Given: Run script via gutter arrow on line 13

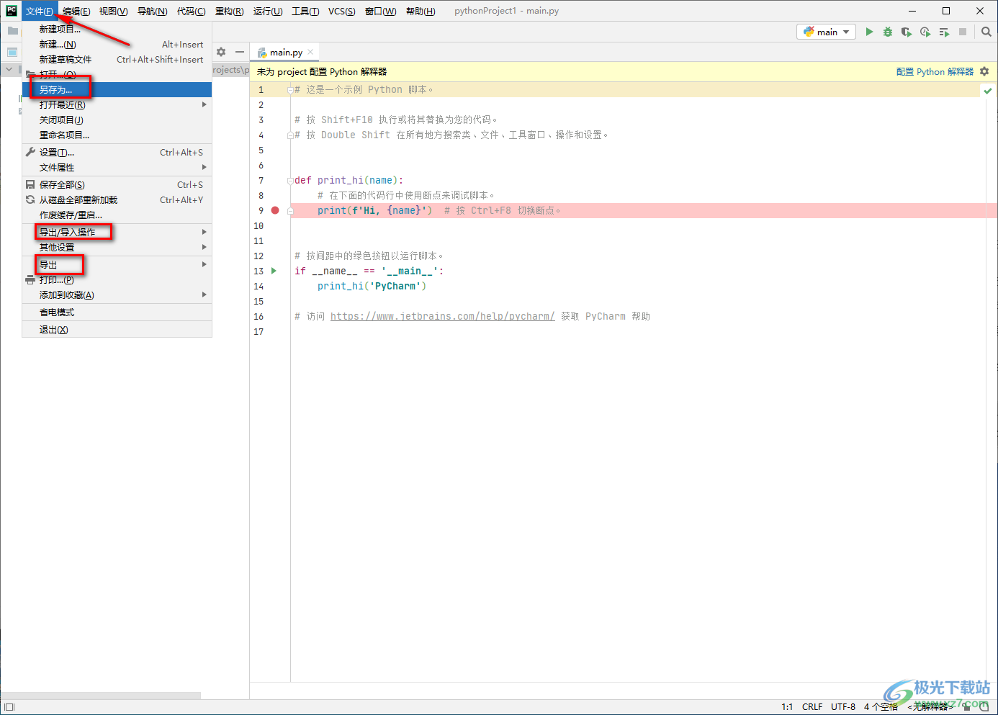Looking at the screenshot, I should (x=274, y=271).
